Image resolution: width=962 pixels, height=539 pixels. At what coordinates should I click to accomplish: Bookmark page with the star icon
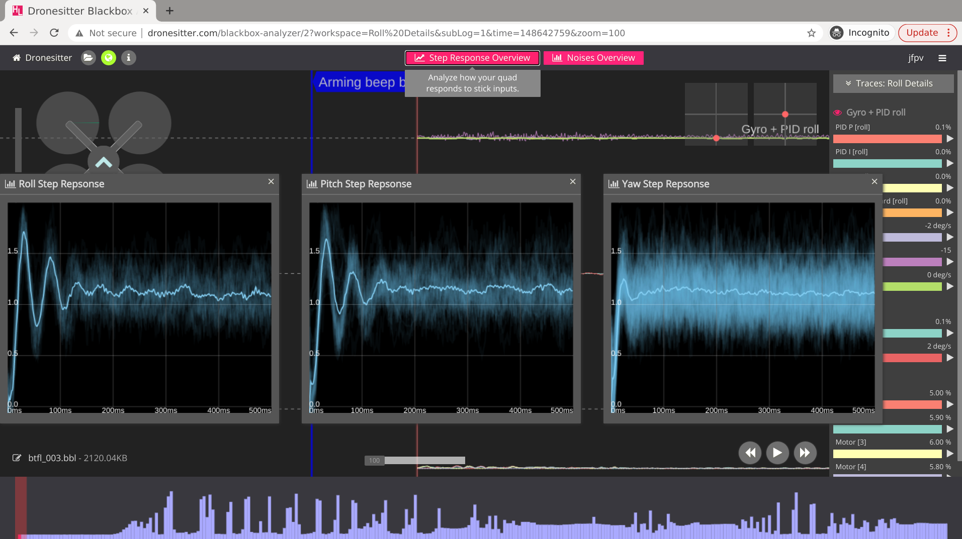click(x=811, y=33)
